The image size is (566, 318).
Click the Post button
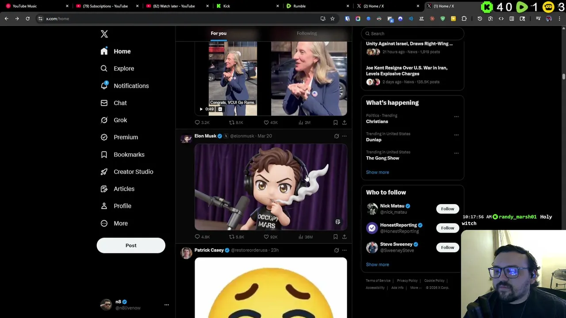pos(131,246)
